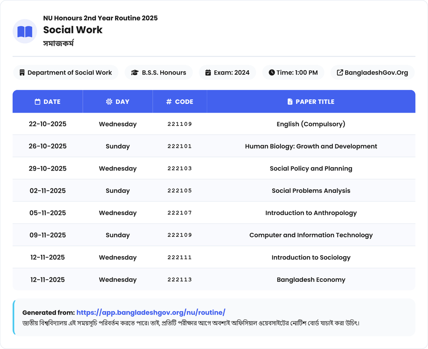
Task: Click the Exam: 2024 badge
Action: pyautogui.click(x=227, y=72)
